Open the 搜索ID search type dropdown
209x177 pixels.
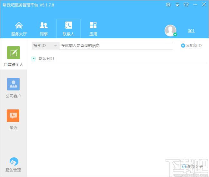pos(45,46)
